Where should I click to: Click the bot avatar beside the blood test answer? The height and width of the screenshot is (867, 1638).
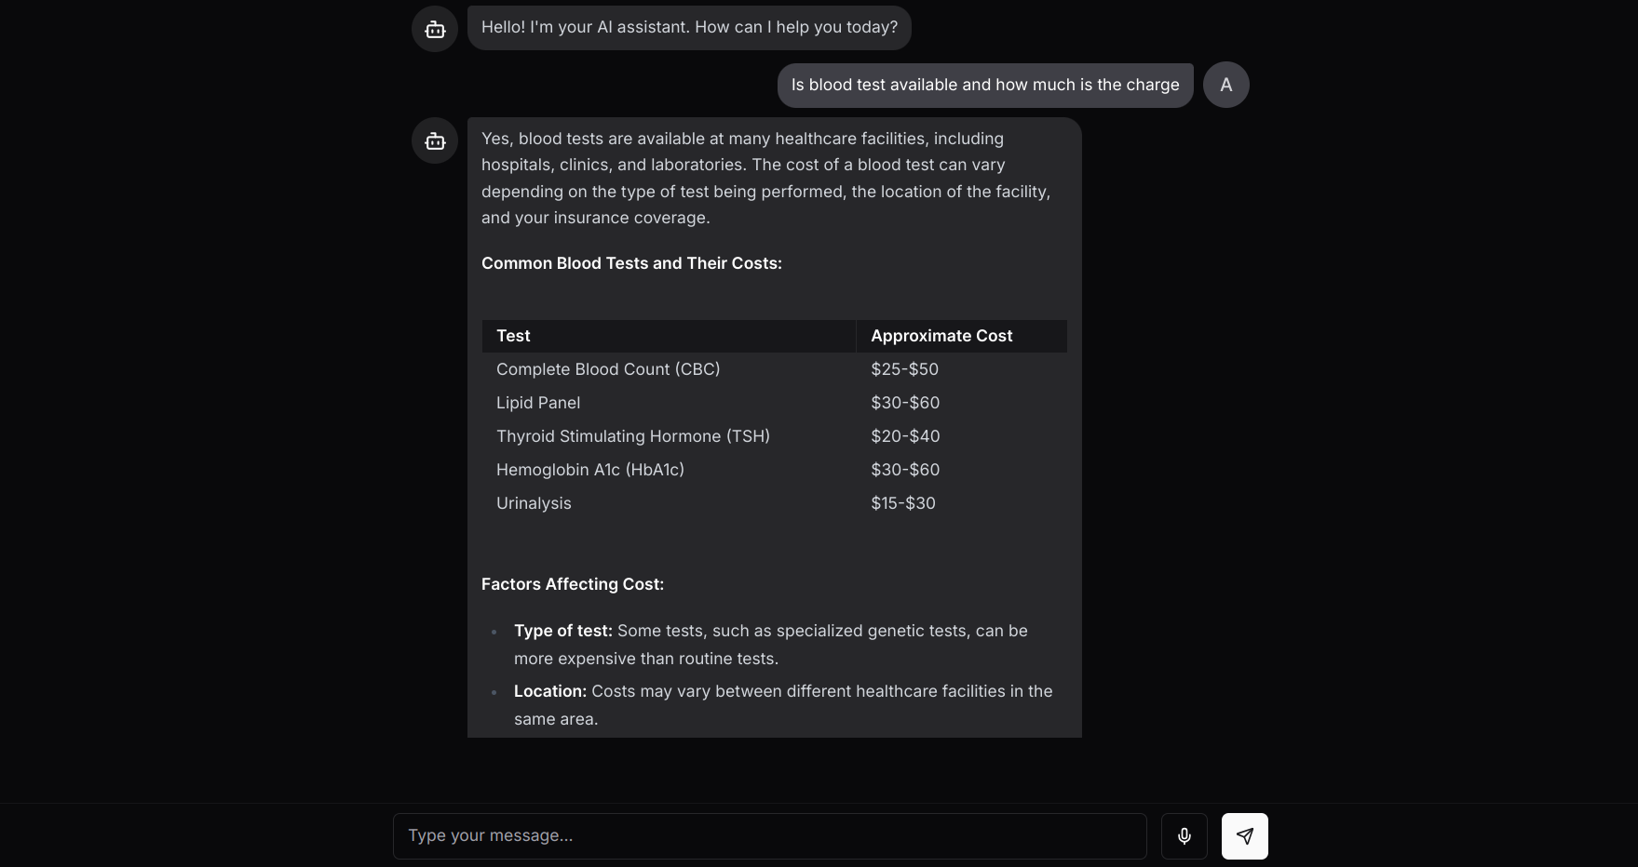pos(435,140)
